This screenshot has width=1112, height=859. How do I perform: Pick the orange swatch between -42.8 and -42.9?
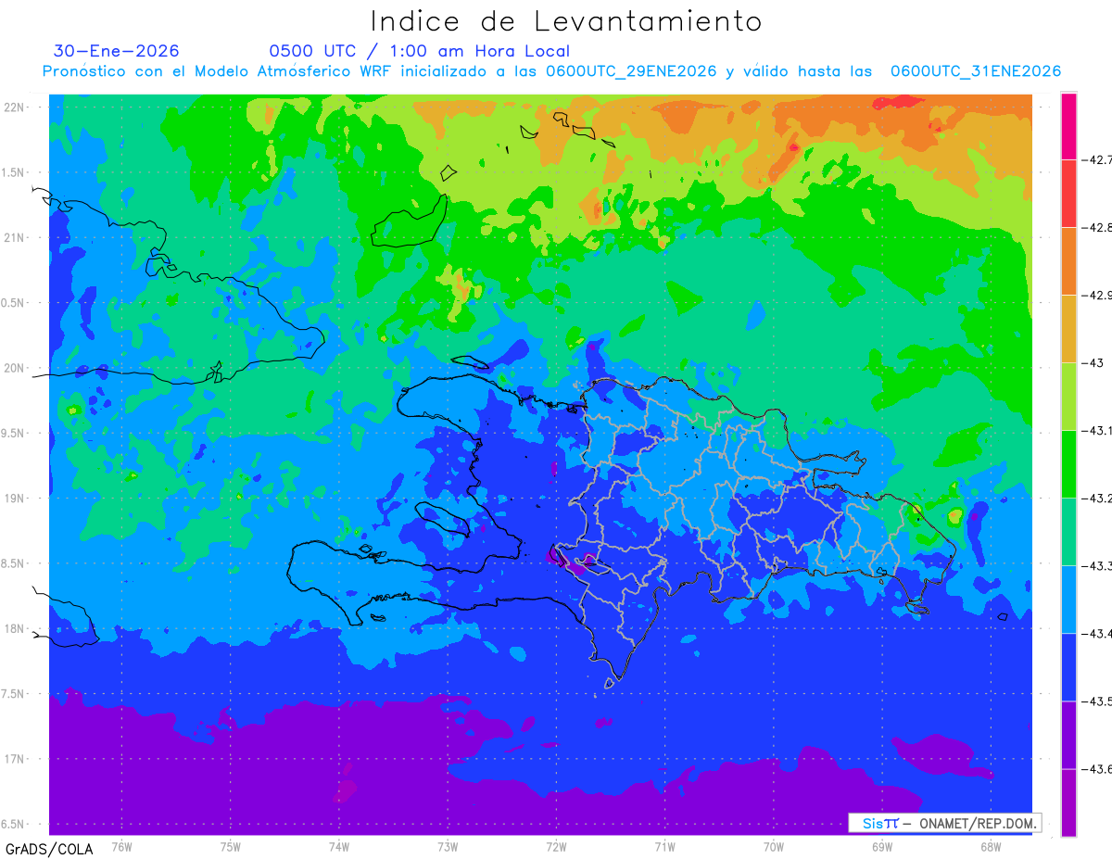(x=1068, y=260)
